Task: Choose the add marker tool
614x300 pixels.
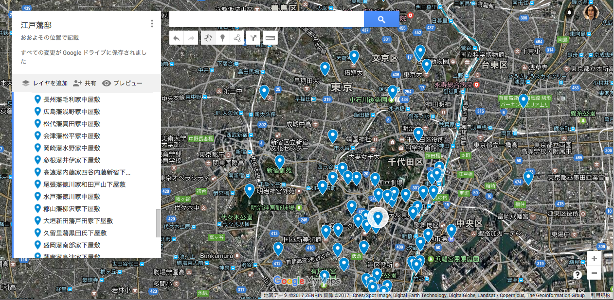Action: click(x=222, y=38)
